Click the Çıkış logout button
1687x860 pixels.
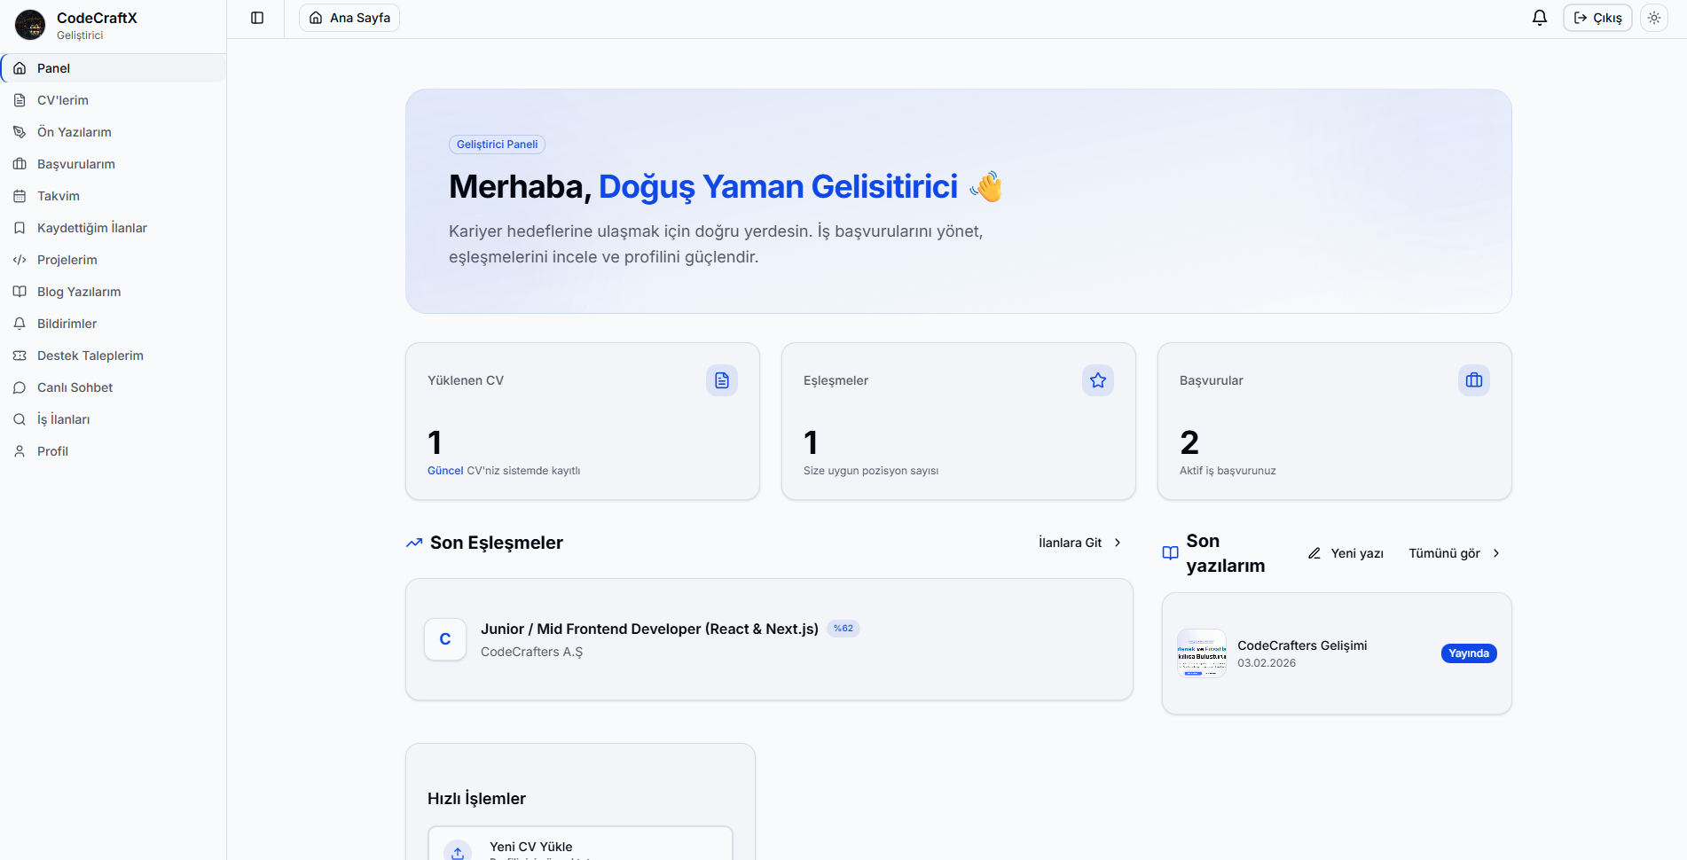click(1597, 18)
